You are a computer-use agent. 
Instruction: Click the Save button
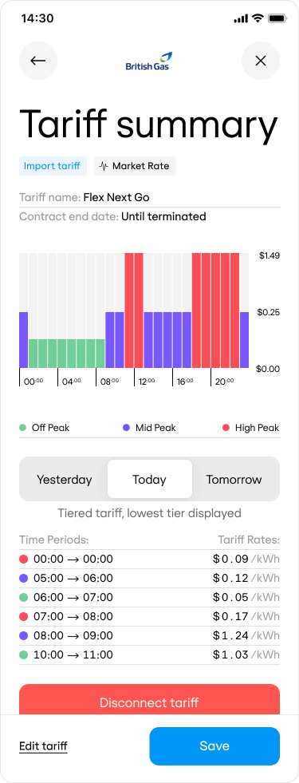click(214, 746)
